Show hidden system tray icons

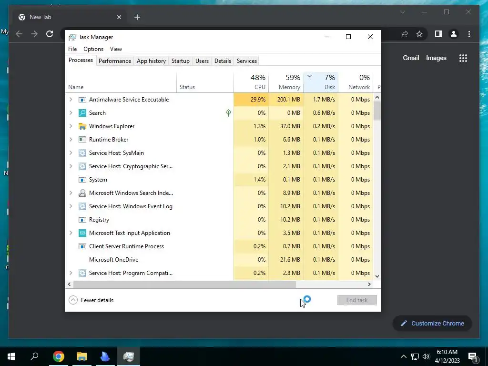[403, 356]
